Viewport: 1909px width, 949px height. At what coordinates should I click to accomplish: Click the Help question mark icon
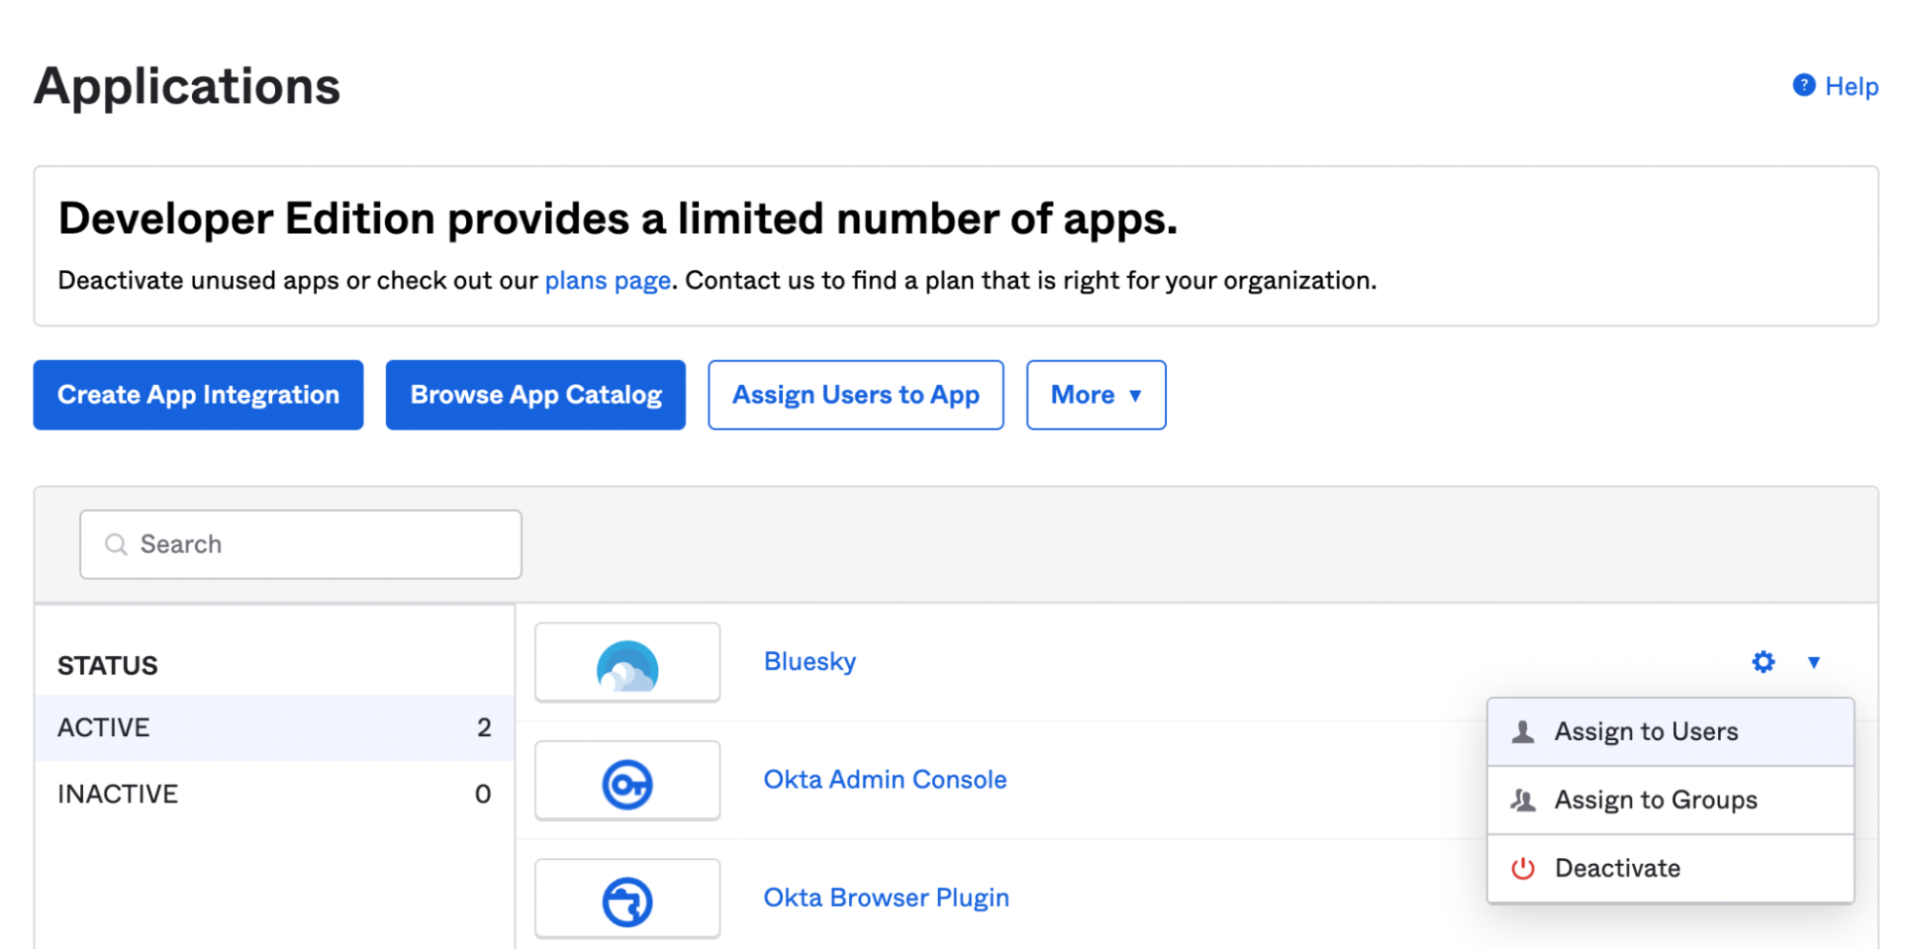pos(1803,86)
